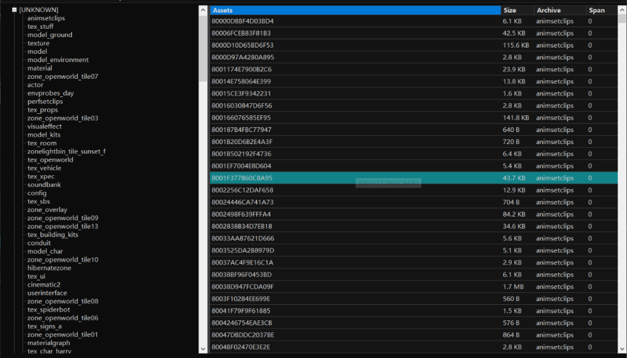Select asset 8001B502192F4736

414,154
